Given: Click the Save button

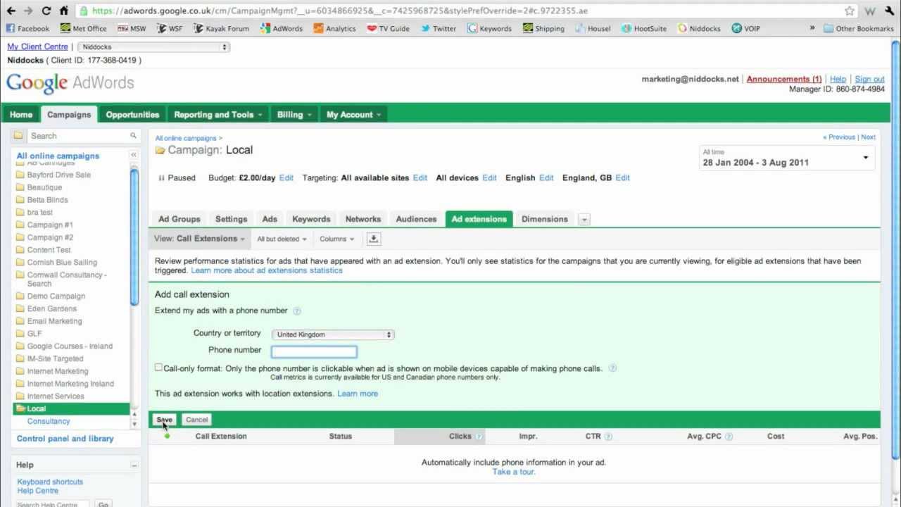Looking at the screenshot, I should click(164, 419).
